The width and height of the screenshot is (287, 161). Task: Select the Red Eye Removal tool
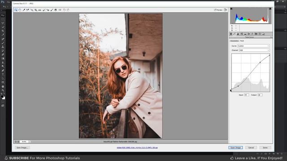pyautogui.click(x=48, y=10)
